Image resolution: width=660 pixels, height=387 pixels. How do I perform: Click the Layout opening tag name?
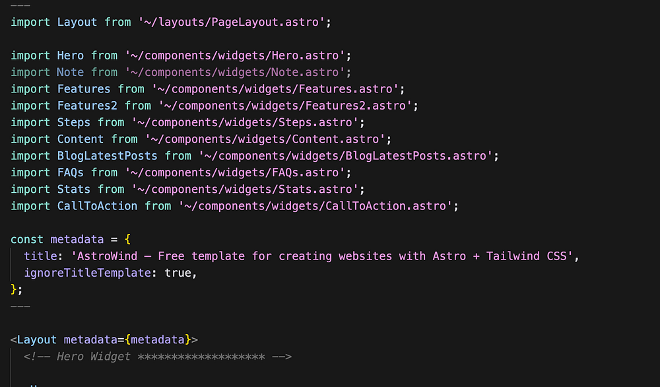pyautogui.click(x=37, y=340)
